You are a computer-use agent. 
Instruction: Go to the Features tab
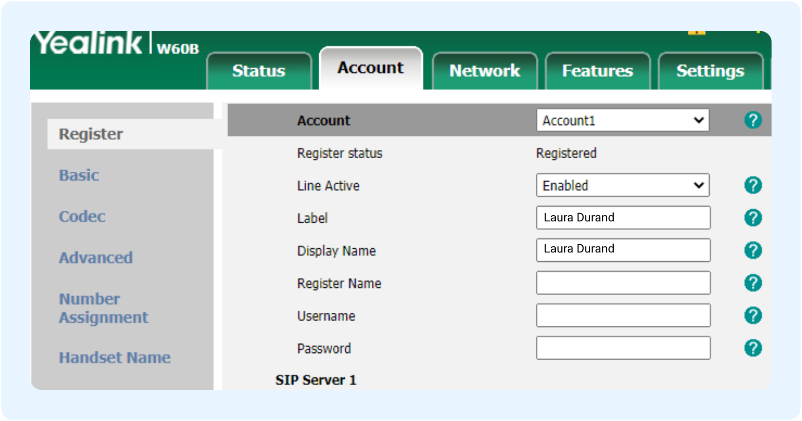(x=597, y=71)
